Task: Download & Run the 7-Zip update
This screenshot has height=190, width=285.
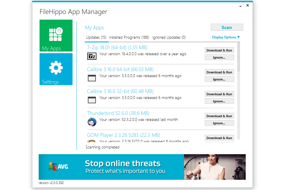Action: click(x=219, y=50)
